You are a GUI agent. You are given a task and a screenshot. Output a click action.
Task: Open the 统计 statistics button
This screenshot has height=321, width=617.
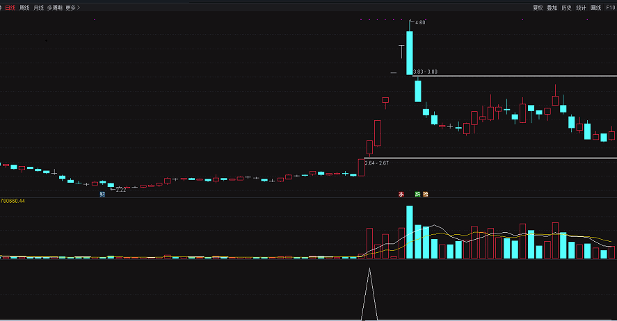tap(582, 8)
